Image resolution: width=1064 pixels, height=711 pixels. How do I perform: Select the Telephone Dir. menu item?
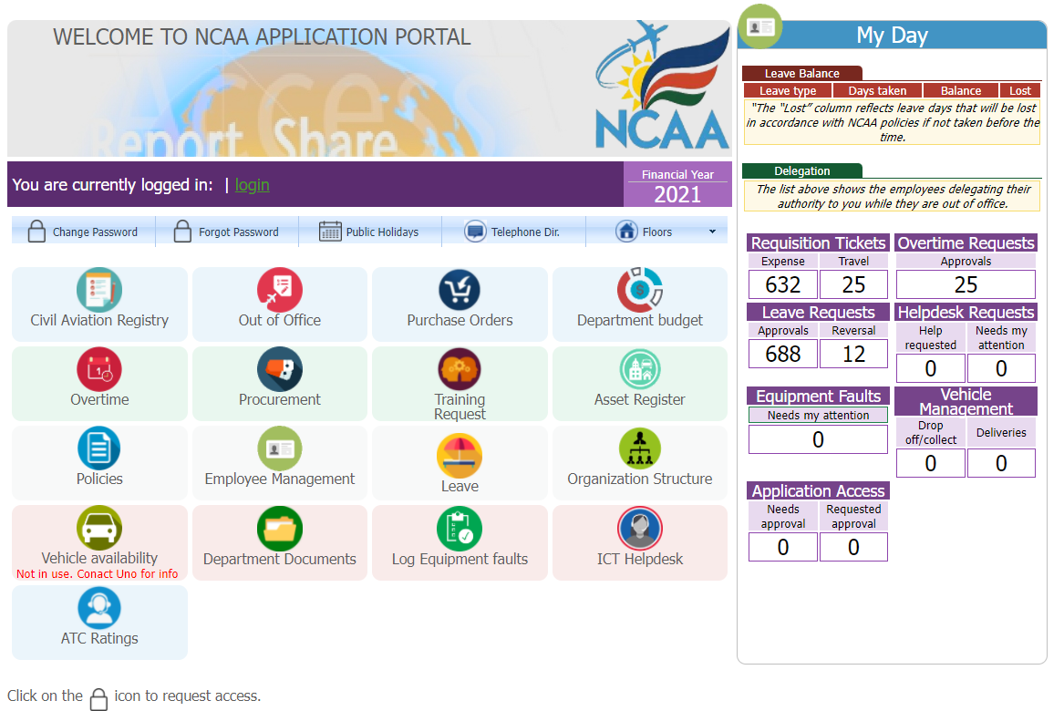click(x=513, y=232)
